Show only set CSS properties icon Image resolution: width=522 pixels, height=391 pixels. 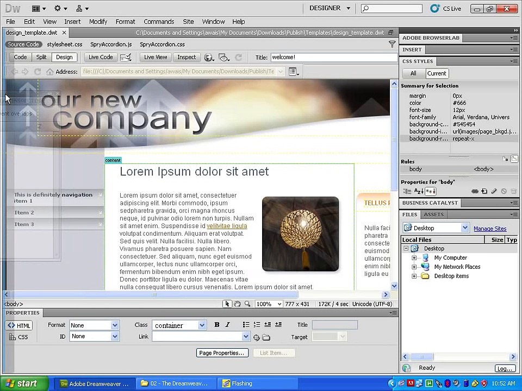(430, 191)
